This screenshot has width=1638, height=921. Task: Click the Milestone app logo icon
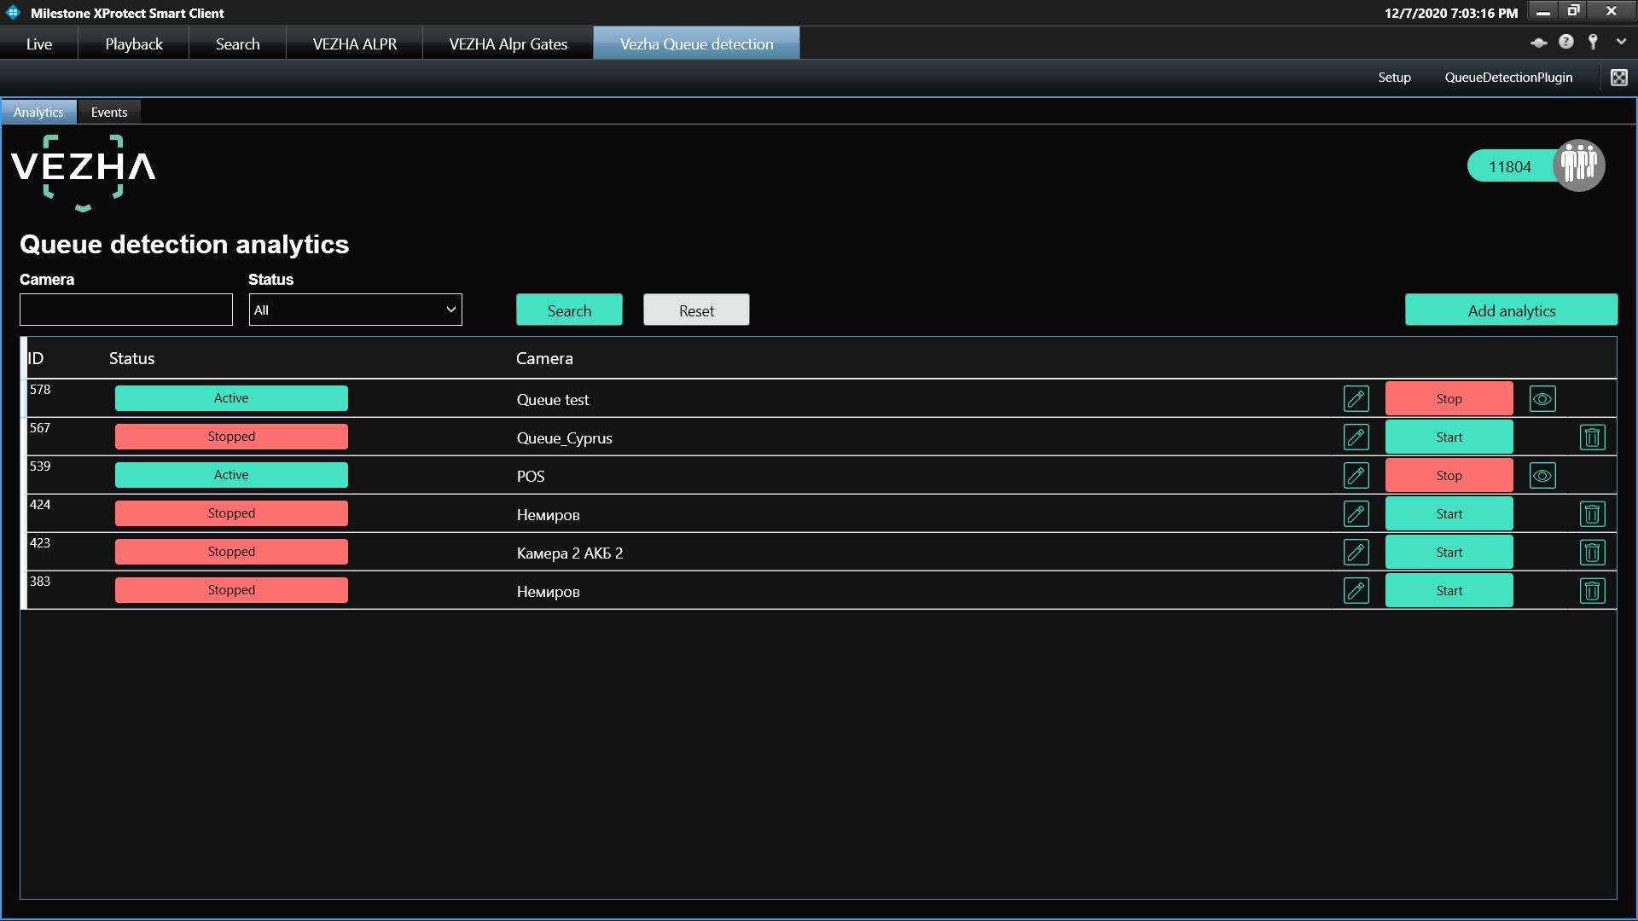pos(13,13)
